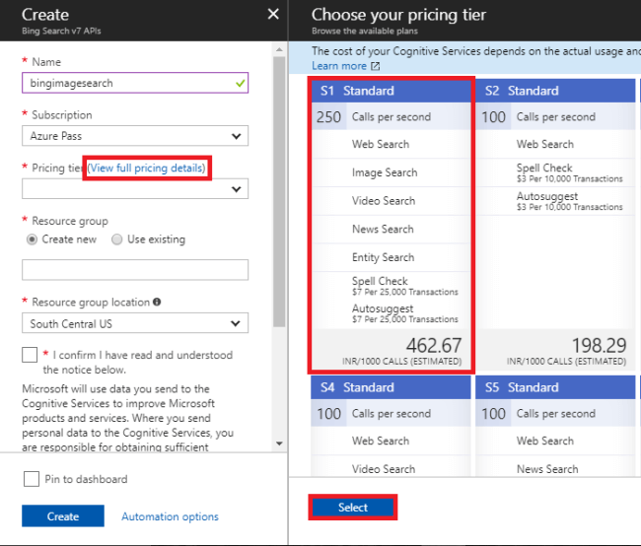This screenshot has height=546, width=641.
Task: Click the resource group name input field
Action: 134,269
